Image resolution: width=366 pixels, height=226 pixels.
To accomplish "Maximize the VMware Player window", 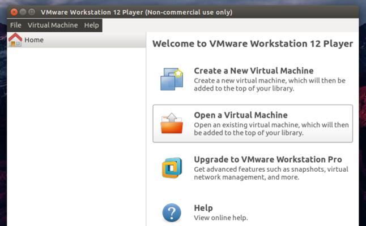I will point(32,12).
